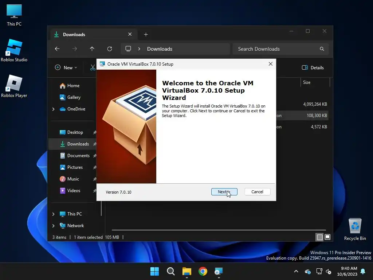Click the OneDrive tray icon
This screenshot has height=280, width=373.
(307, 271)
